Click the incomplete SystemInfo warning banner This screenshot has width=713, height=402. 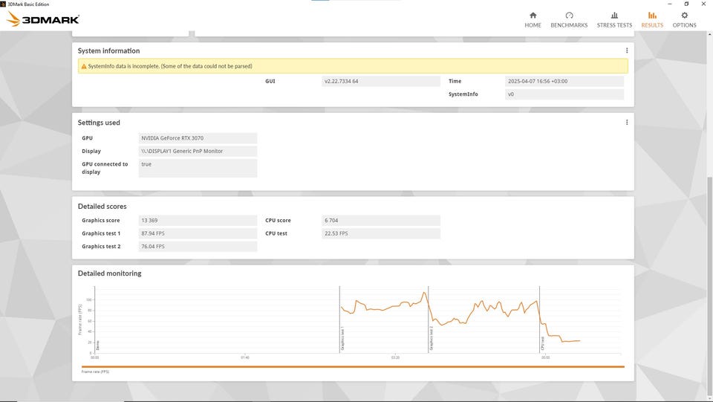point(353,66)
